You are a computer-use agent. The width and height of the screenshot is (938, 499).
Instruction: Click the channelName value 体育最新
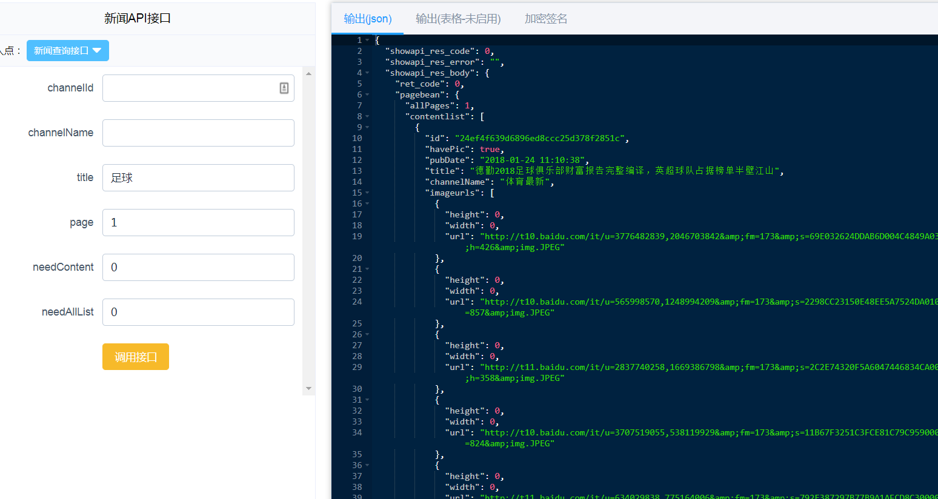point(525,182)
